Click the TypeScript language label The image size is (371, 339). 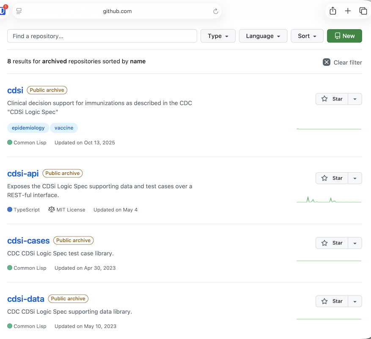tap(27, 210)
